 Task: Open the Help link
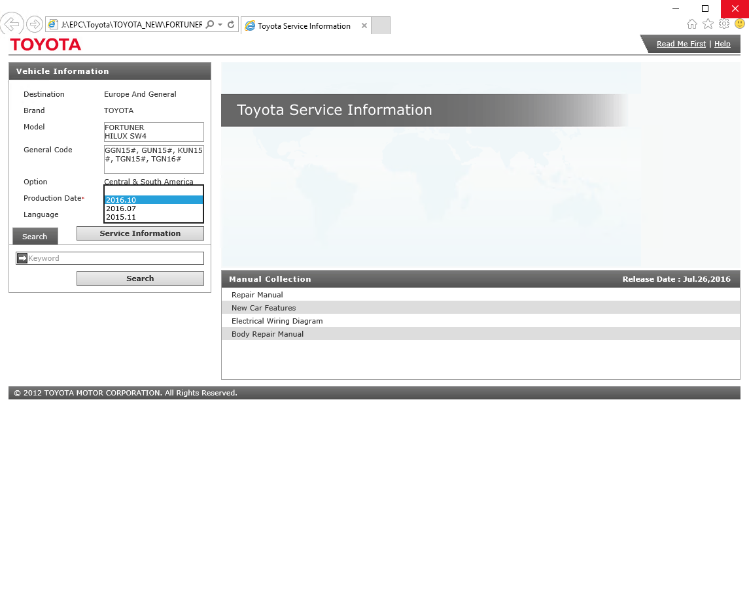722,44
